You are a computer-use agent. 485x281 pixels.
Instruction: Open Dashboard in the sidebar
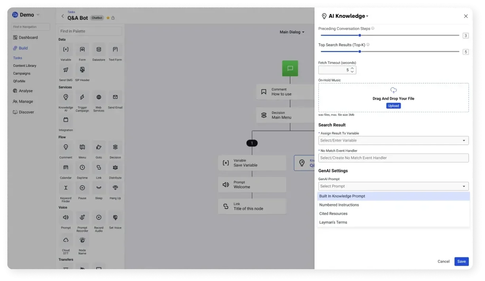pos(28,38)
